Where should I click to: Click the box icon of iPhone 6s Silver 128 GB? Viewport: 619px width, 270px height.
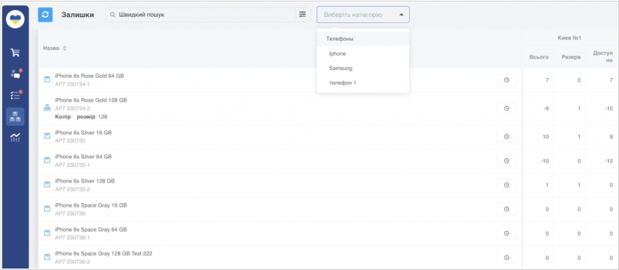pos(47,185)
